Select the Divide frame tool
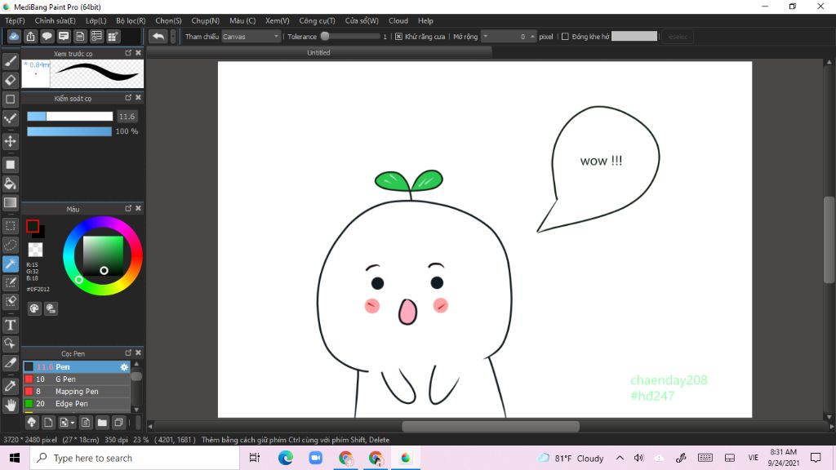This screenshot has height=470, width=836. pos(10,363)
